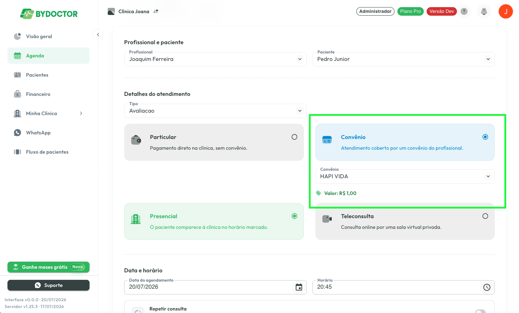
Task: Click the Teleconsulta card description text
Action: 391,227
